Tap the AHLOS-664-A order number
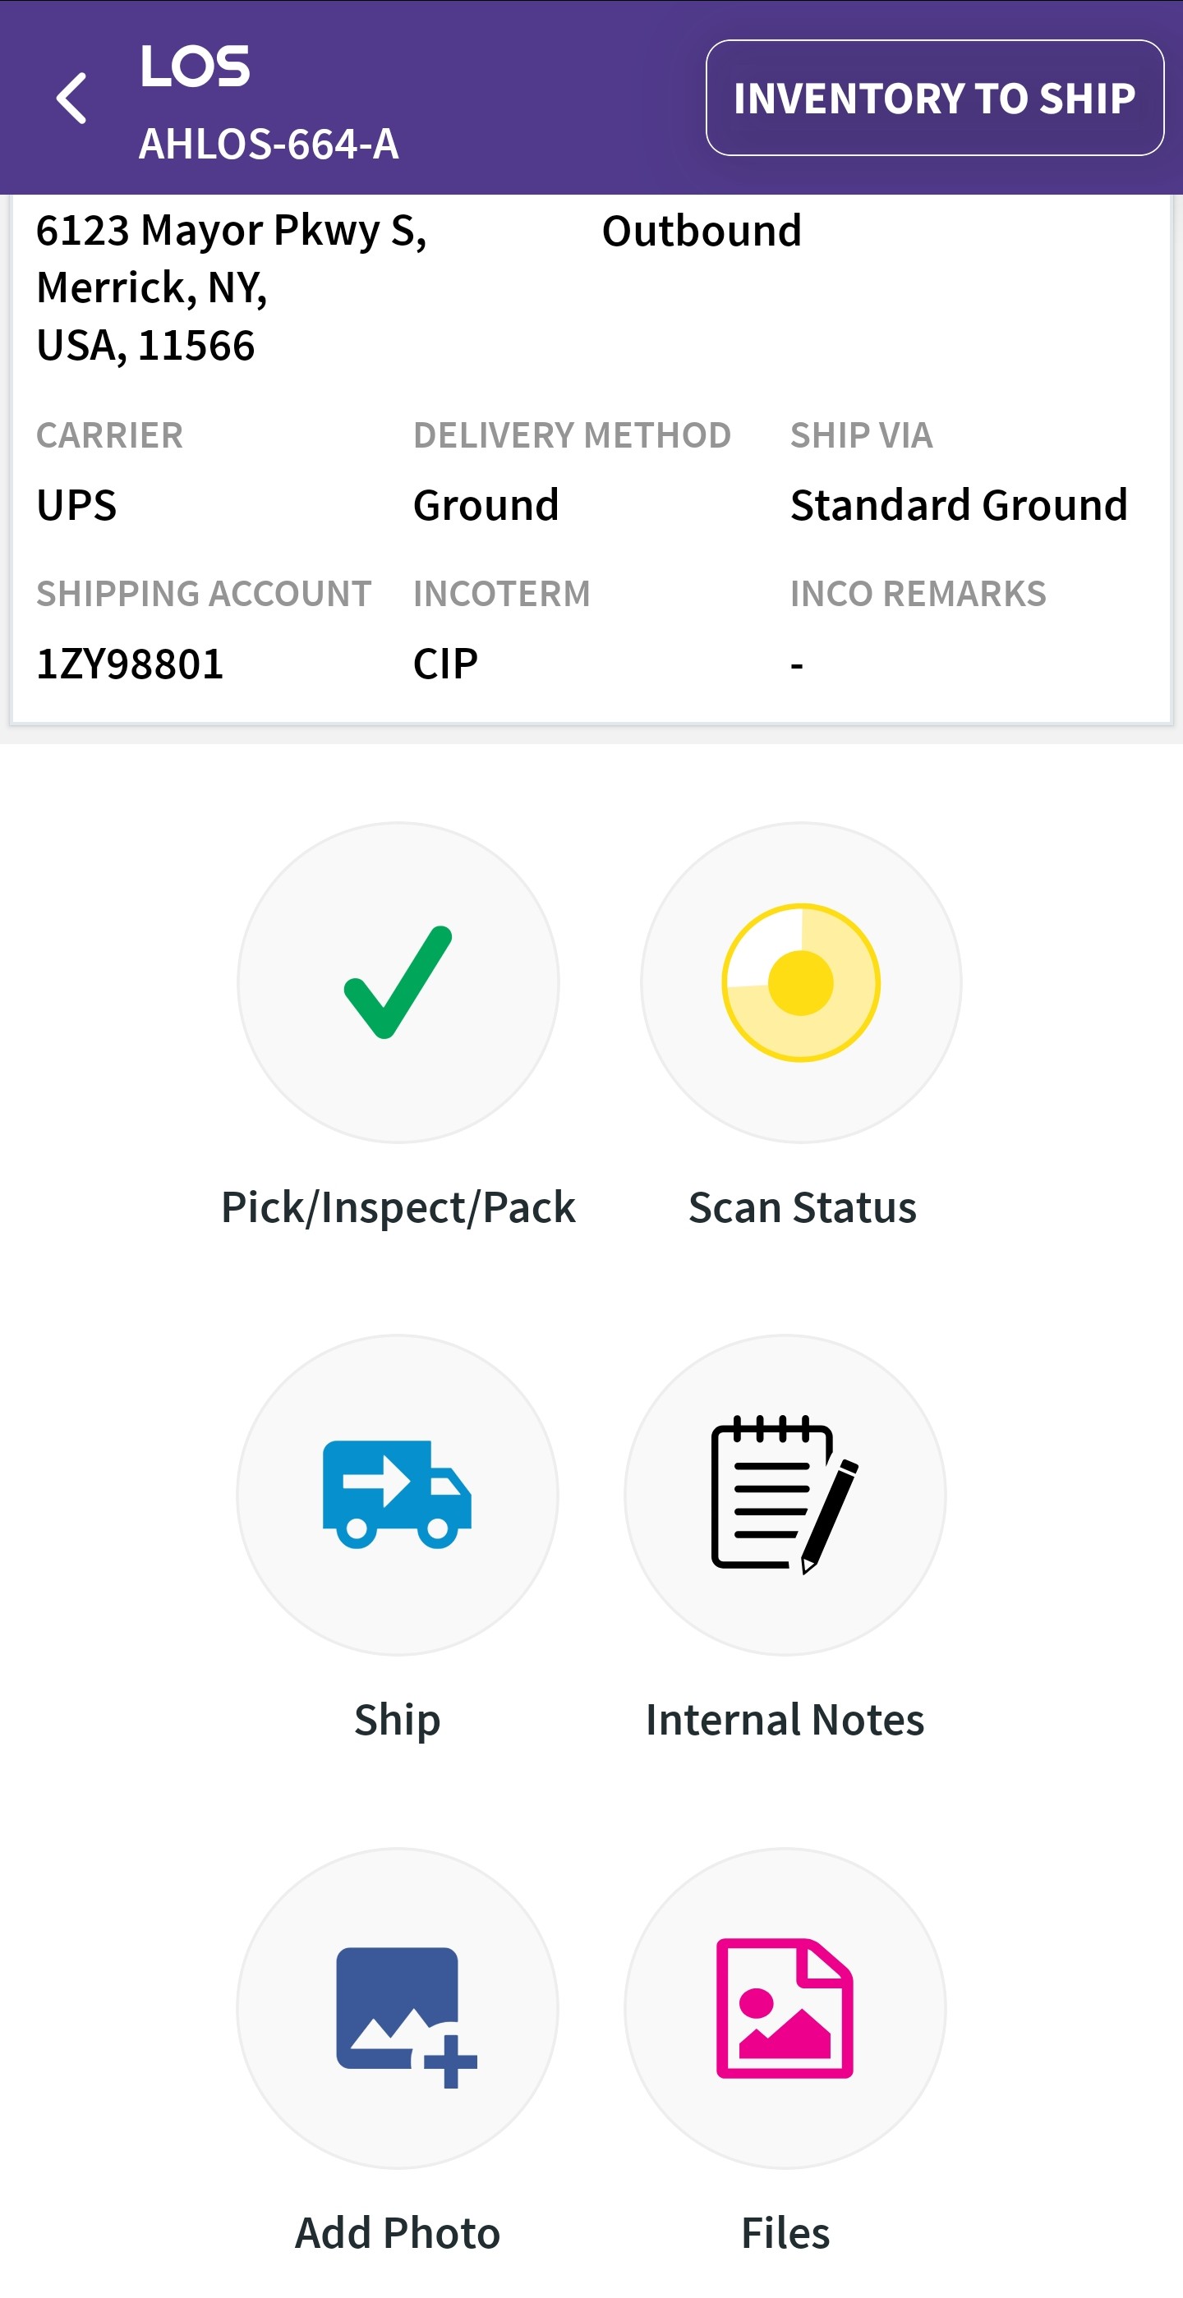This screenshot has width=1183, height=2298. coord(269,144)
